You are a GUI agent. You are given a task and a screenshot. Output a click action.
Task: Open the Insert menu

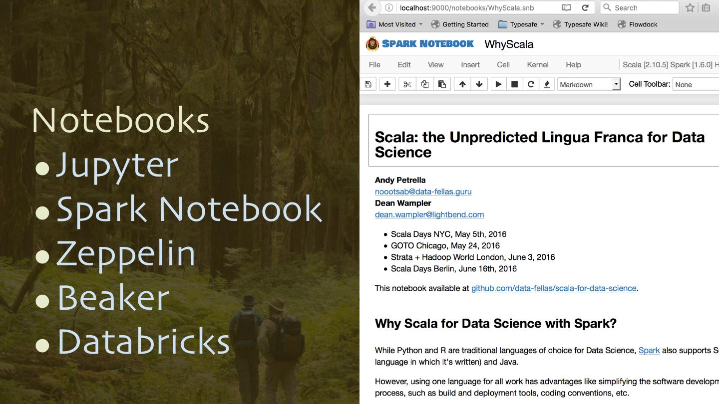470,64
